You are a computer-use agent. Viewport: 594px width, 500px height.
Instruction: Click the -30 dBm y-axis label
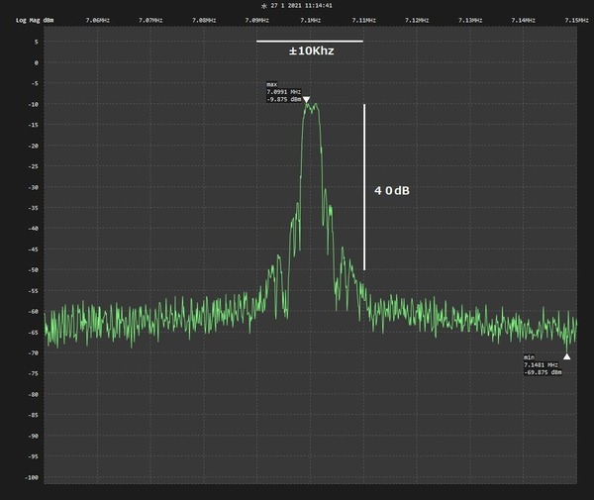(x=34, y=187)
